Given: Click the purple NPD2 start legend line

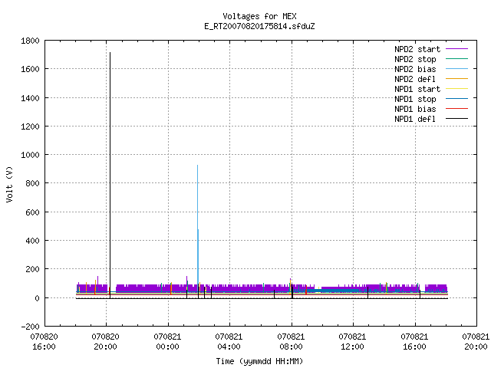Looking at the screenshot, I should (x=456, y=49).
